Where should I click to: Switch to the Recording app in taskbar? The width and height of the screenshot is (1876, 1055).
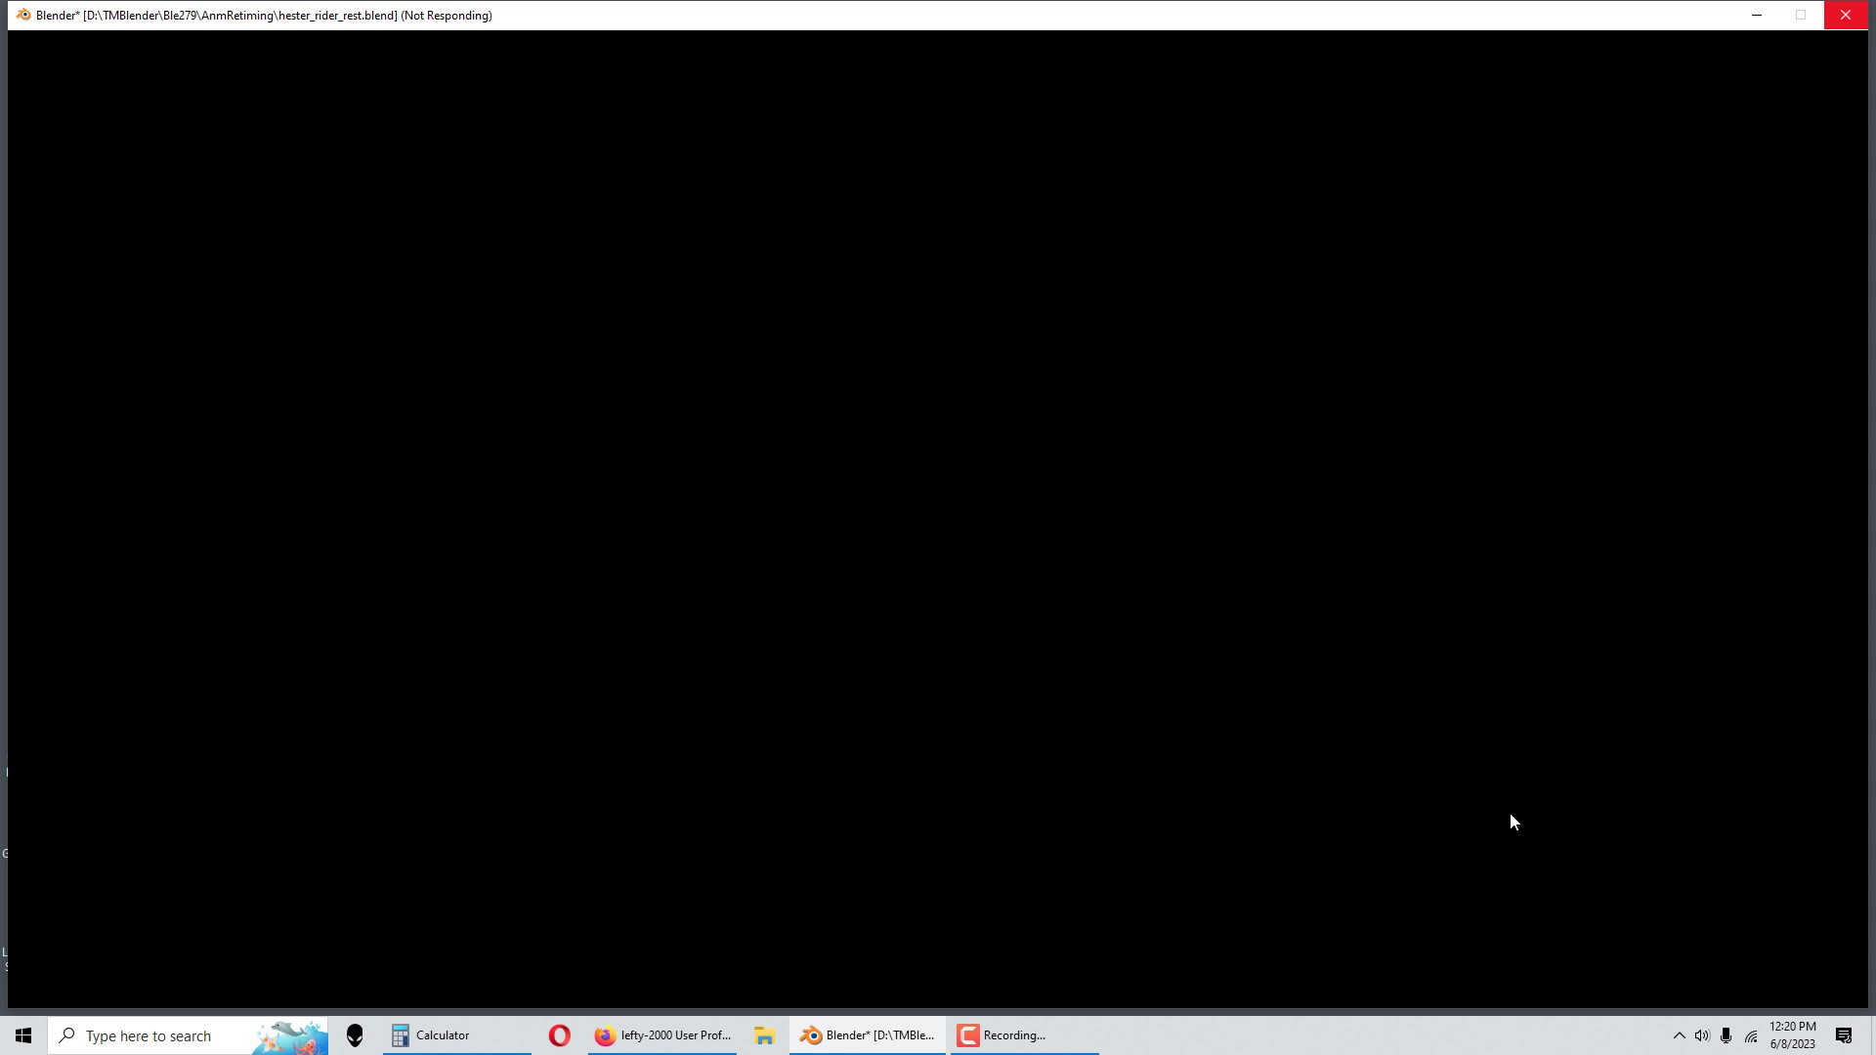1024,1035
